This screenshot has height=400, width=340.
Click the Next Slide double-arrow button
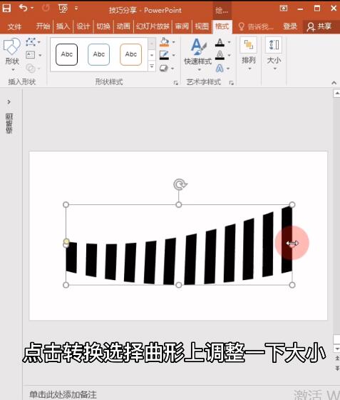click(x=337, y=368)
